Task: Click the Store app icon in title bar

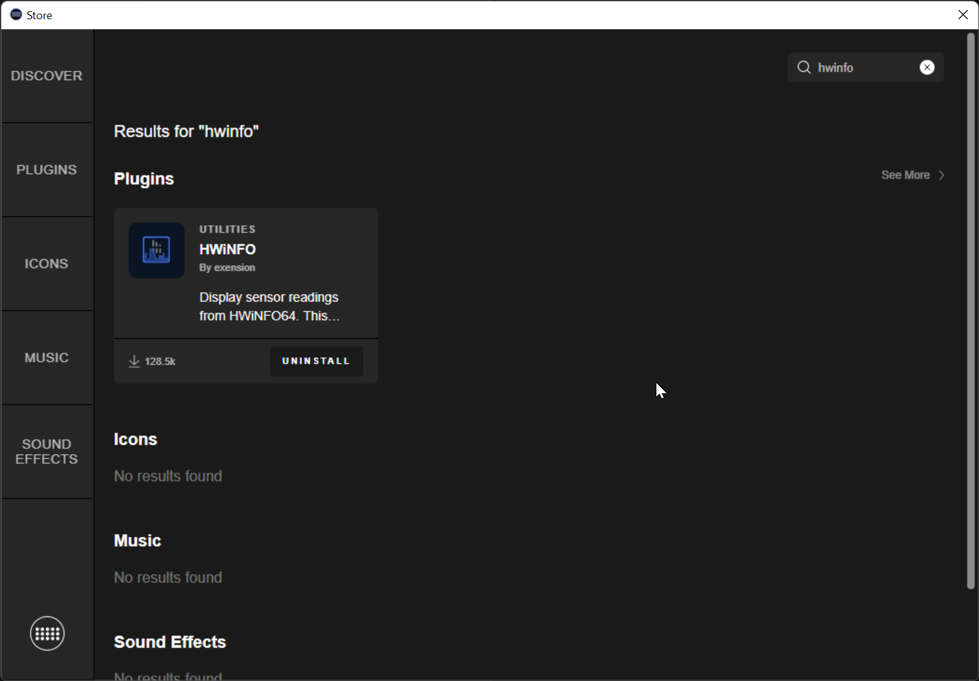Action: [x=16, y=14]
